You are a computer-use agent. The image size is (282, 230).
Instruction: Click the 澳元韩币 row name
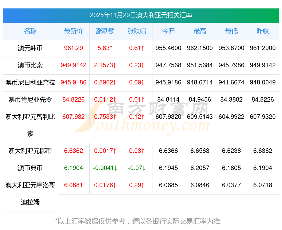pyautogui.click(x=30, y=48)
